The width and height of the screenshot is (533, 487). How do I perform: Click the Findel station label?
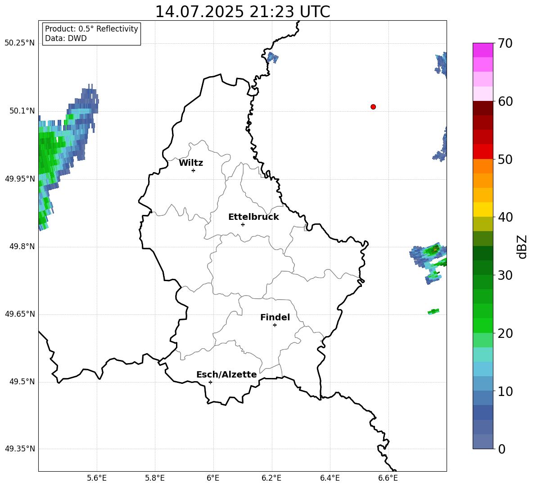coord(275,317)
